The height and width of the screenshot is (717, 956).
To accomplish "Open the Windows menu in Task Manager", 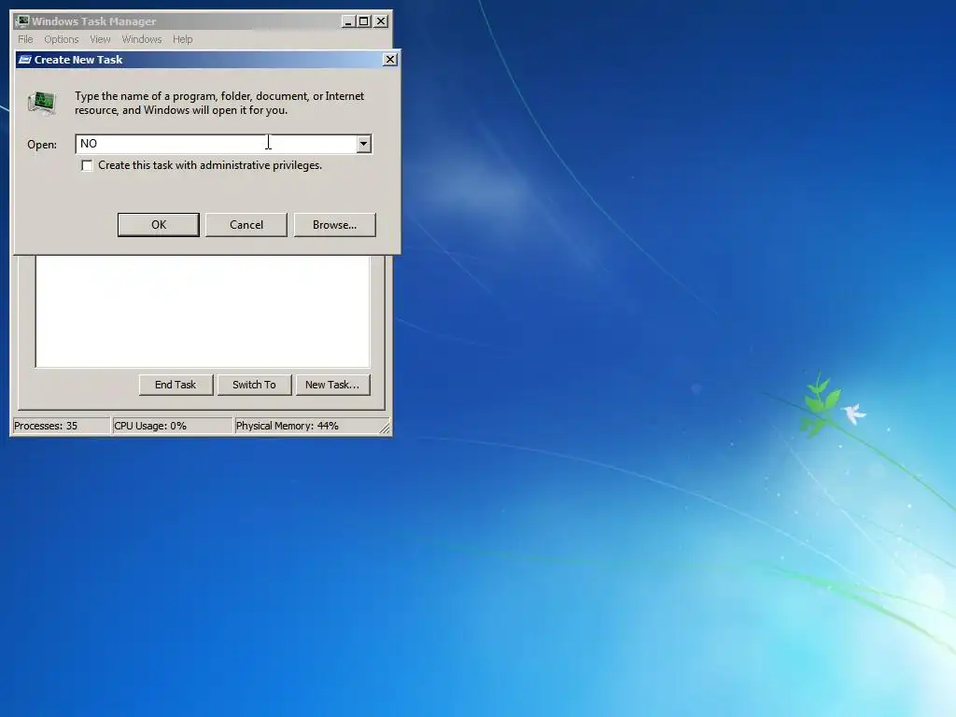I will pos(142,39).
